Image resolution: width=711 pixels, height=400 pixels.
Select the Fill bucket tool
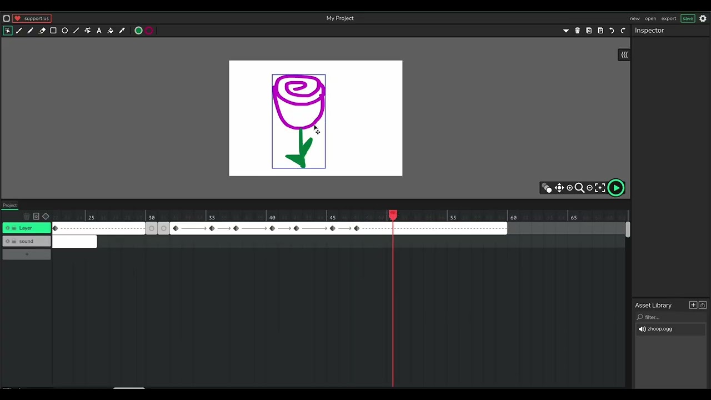(110, 31)
